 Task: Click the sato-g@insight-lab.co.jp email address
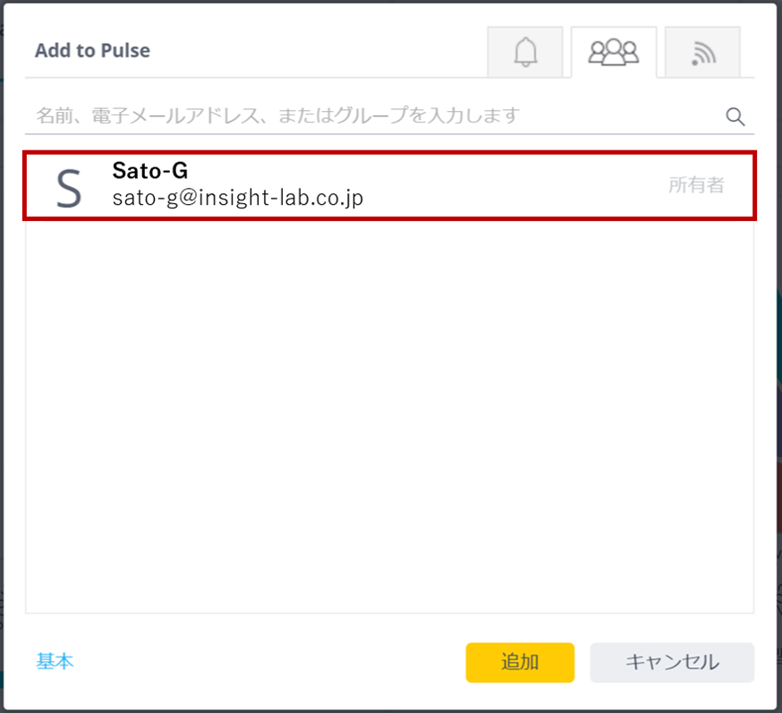[x=237, y=198]
